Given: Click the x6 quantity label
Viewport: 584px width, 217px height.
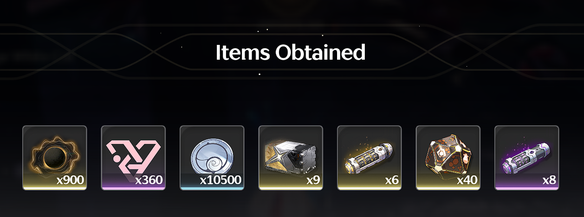Looking at the screenshot, I should (392, 180).
